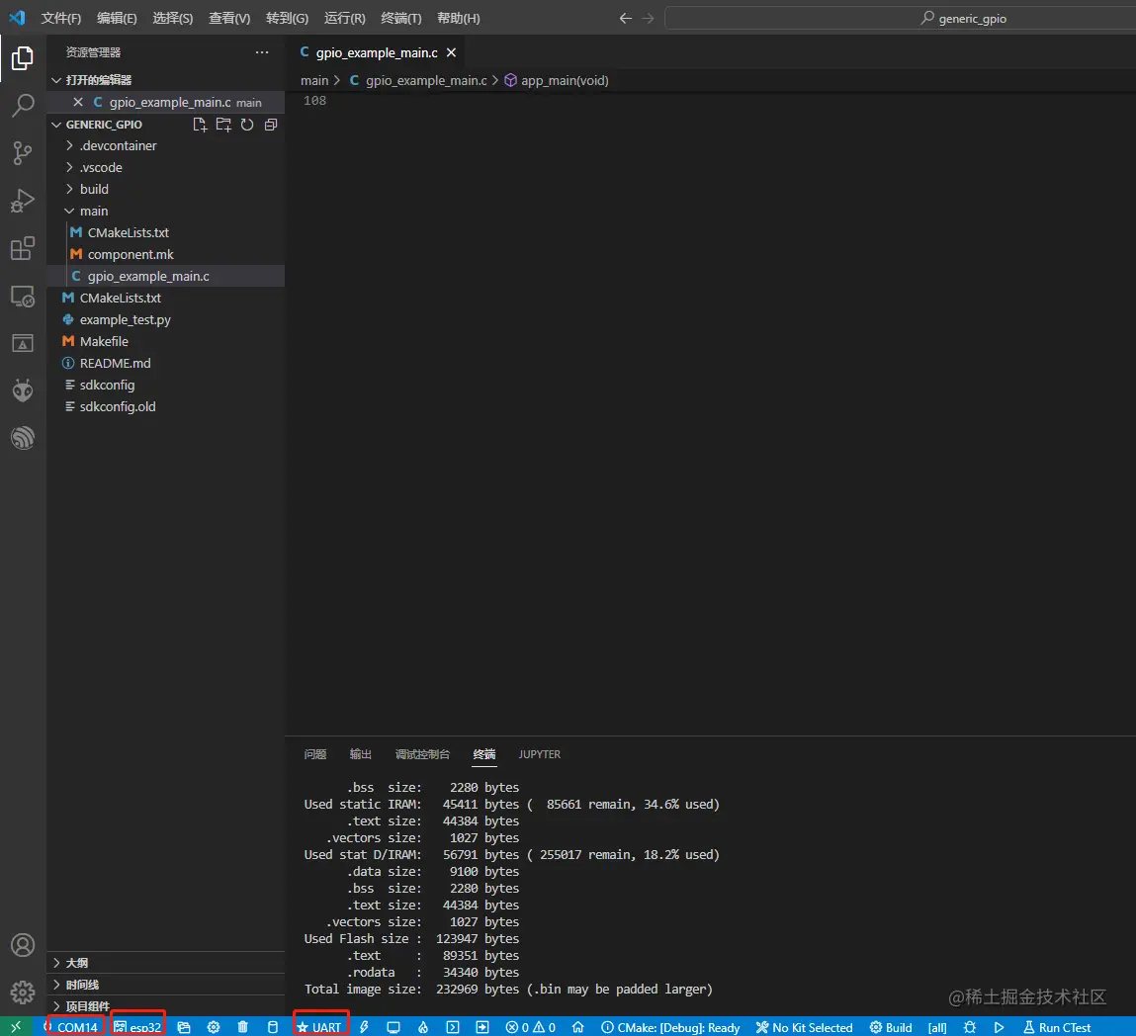Open the 终端(T) menu
This screenshot has width=1136, height=1036.
[x=400, y=18]
